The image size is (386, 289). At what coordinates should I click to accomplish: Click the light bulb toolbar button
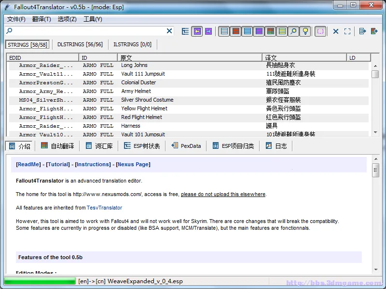click(305, 31)
